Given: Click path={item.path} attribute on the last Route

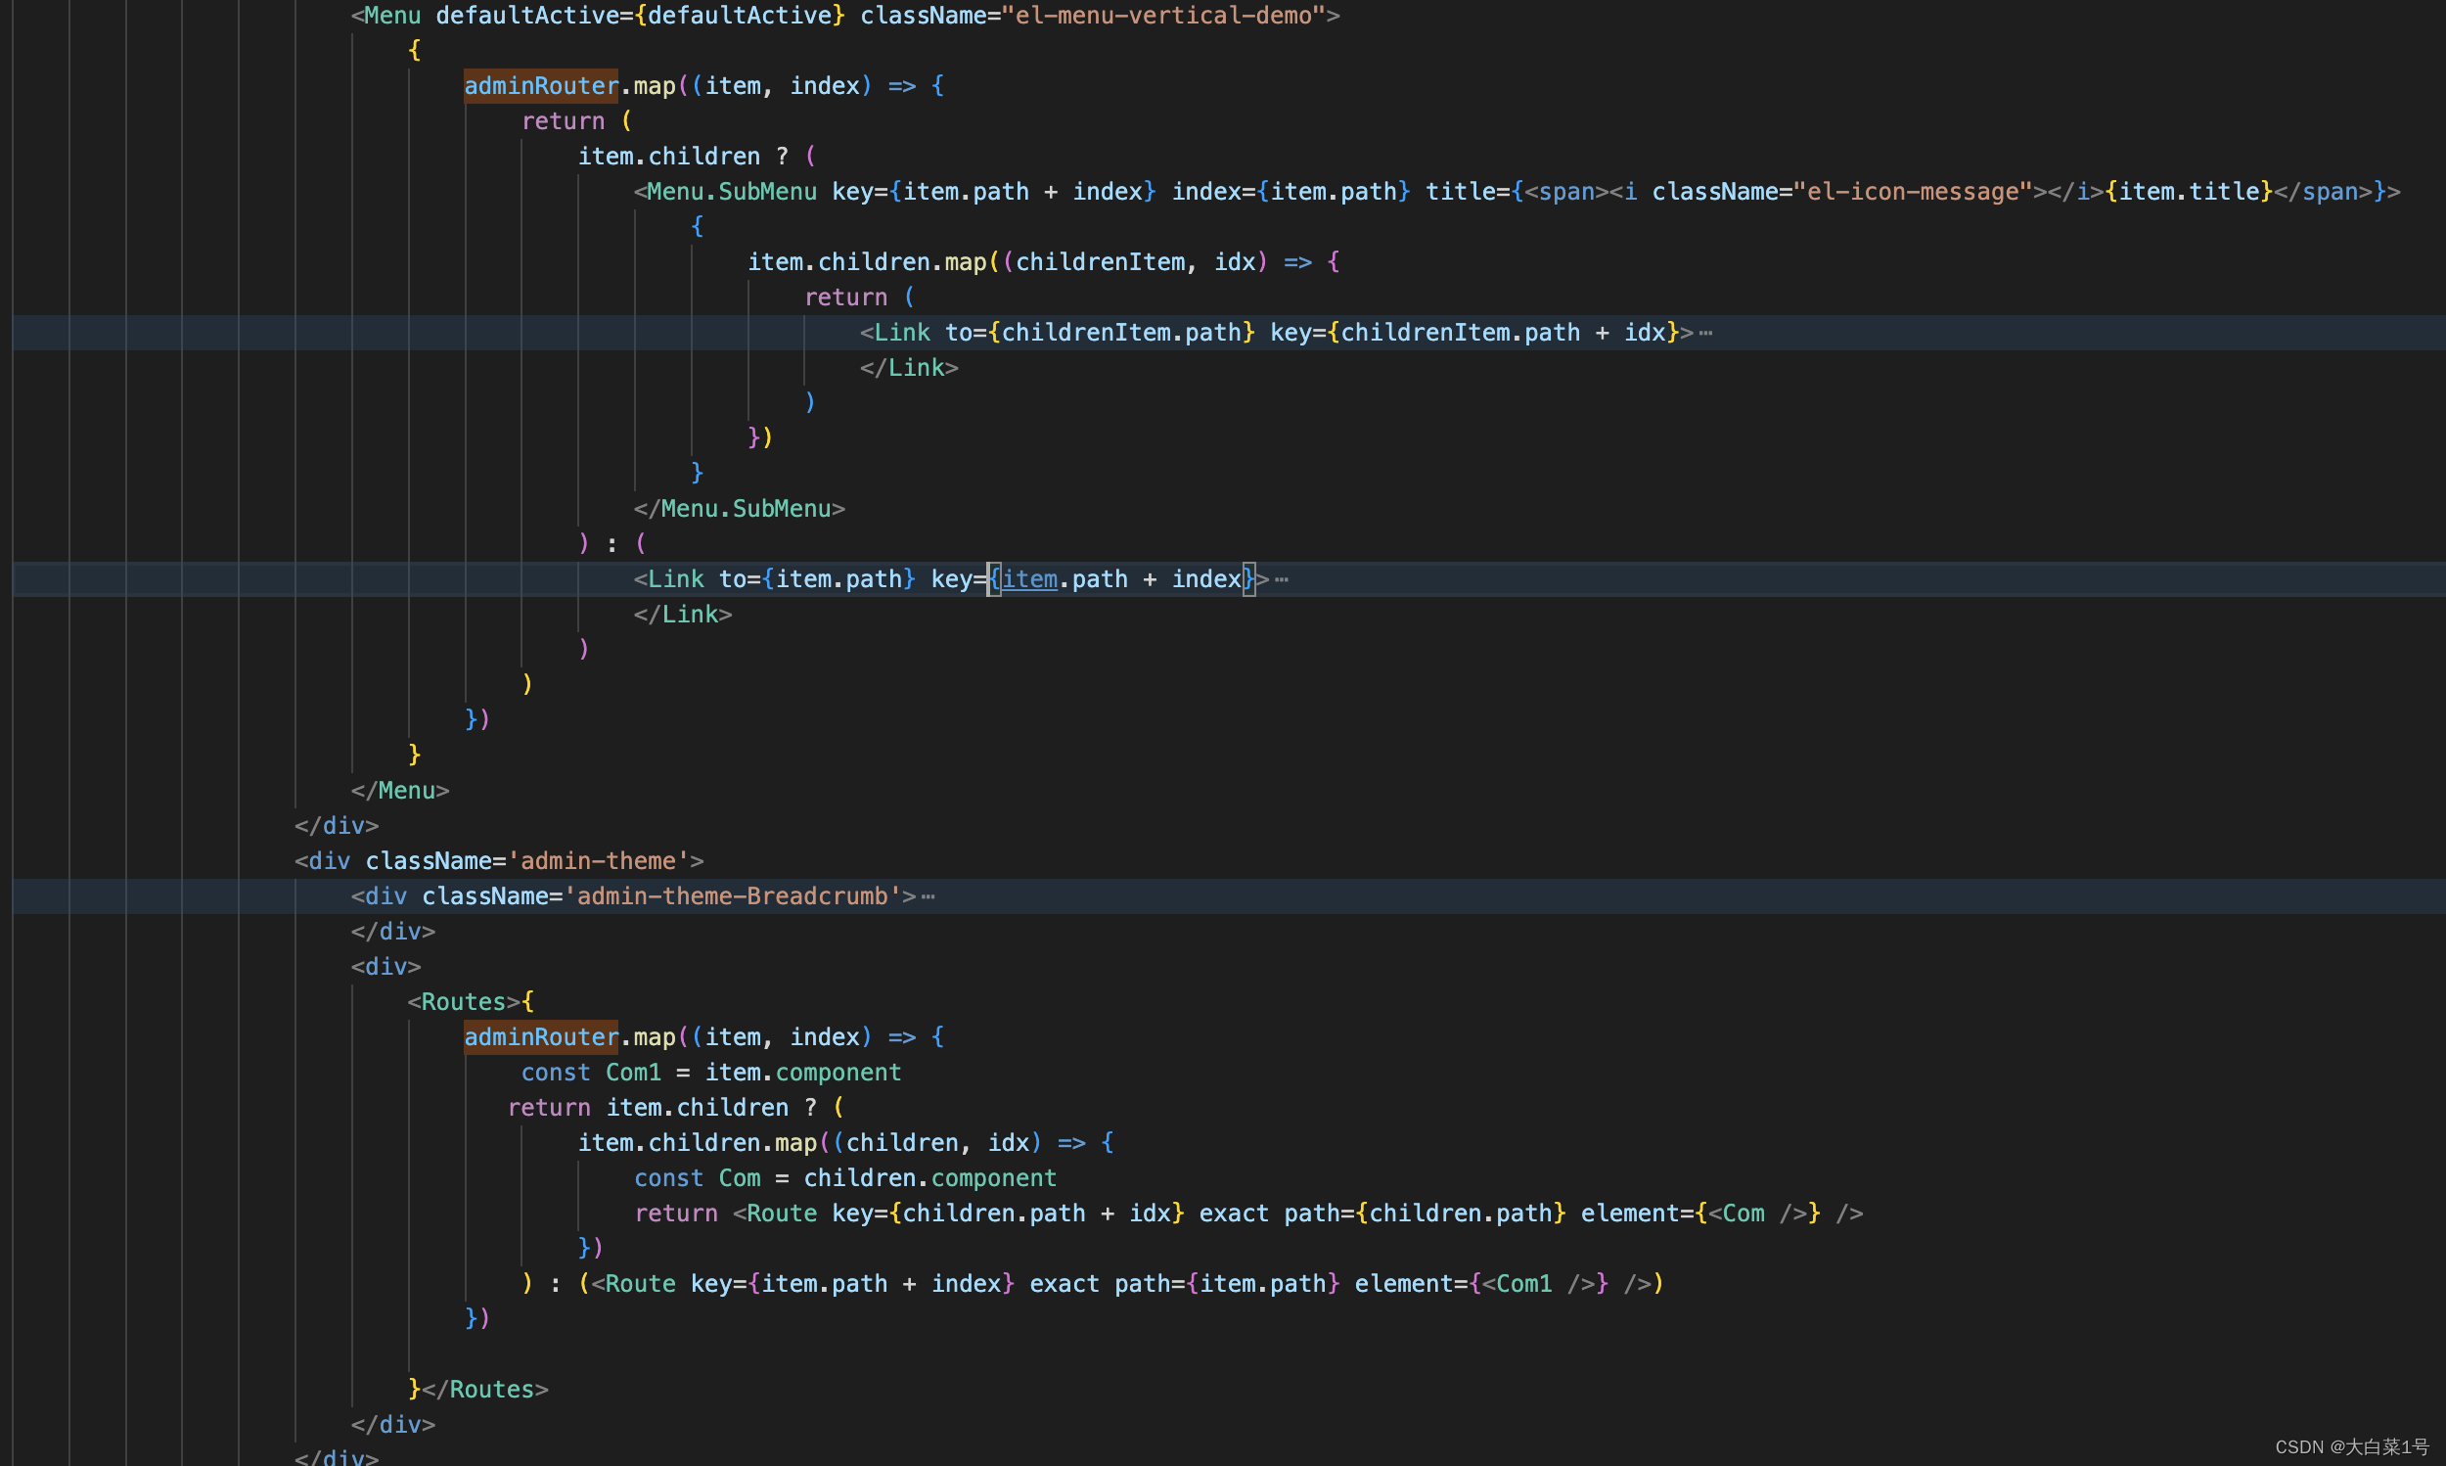Looking at the screenshot, I should click(x=1227, y=1284).
